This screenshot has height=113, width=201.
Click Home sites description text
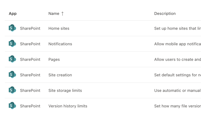[x=177, y=28]
